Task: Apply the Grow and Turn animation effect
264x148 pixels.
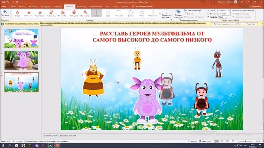Action: 51,14
